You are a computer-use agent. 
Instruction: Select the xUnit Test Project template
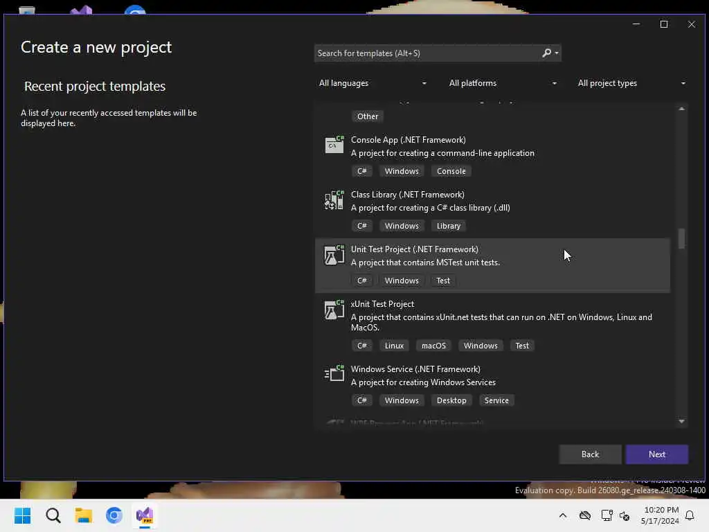point(492,326)
